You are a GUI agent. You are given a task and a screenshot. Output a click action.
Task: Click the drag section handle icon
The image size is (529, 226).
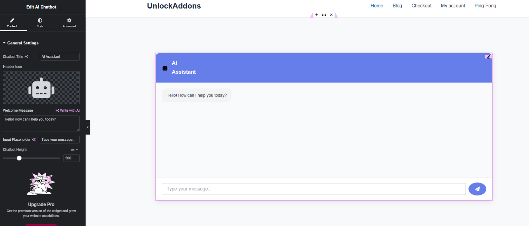point(324,14)
